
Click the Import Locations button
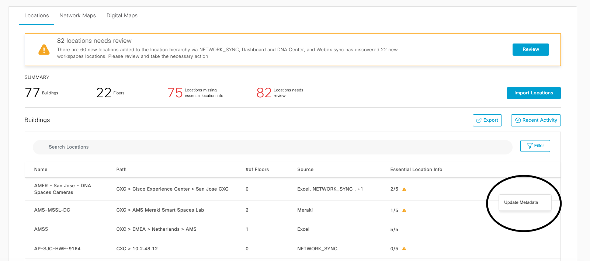tap(534, 93)
